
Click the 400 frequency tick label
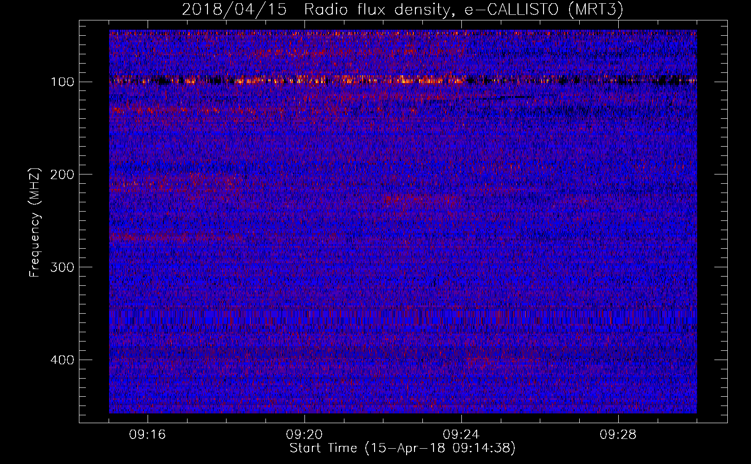(62, 360)
